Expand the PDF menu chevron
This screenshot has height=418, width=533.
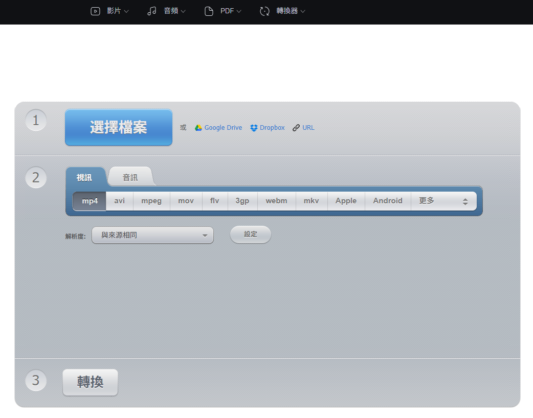coord(238,11)
